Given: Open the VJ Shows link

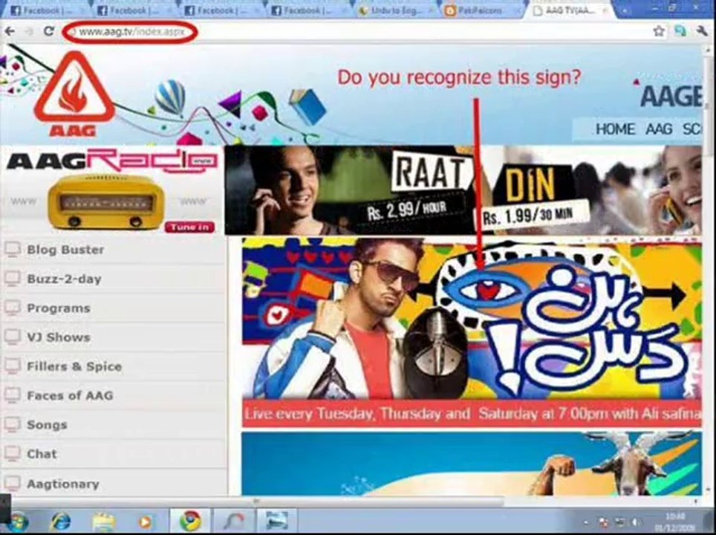Looking at the screenshot, I should tap(59, 337).
